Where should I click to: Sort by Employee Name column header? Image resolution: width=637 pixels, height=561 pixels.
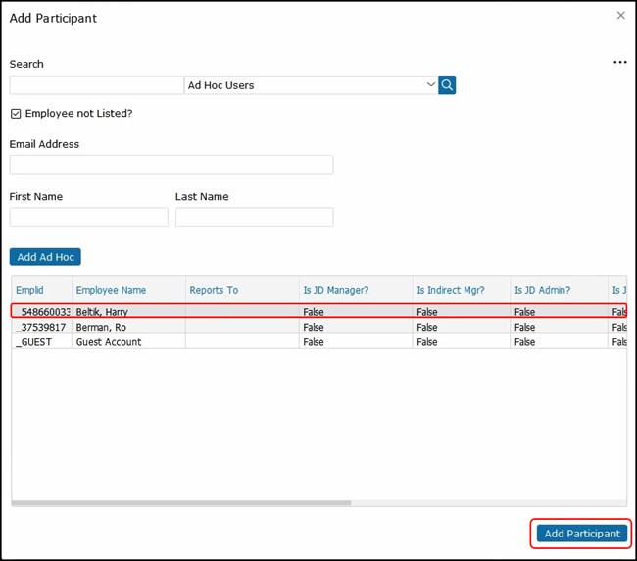click(x=111, y=290)
